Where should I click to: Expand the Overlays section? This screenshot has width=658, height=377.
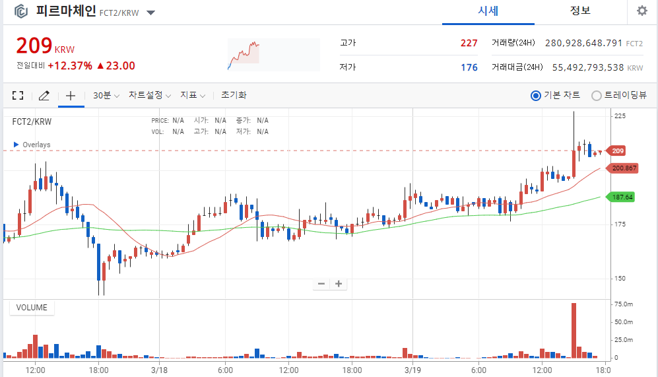[x=32, y=145]
